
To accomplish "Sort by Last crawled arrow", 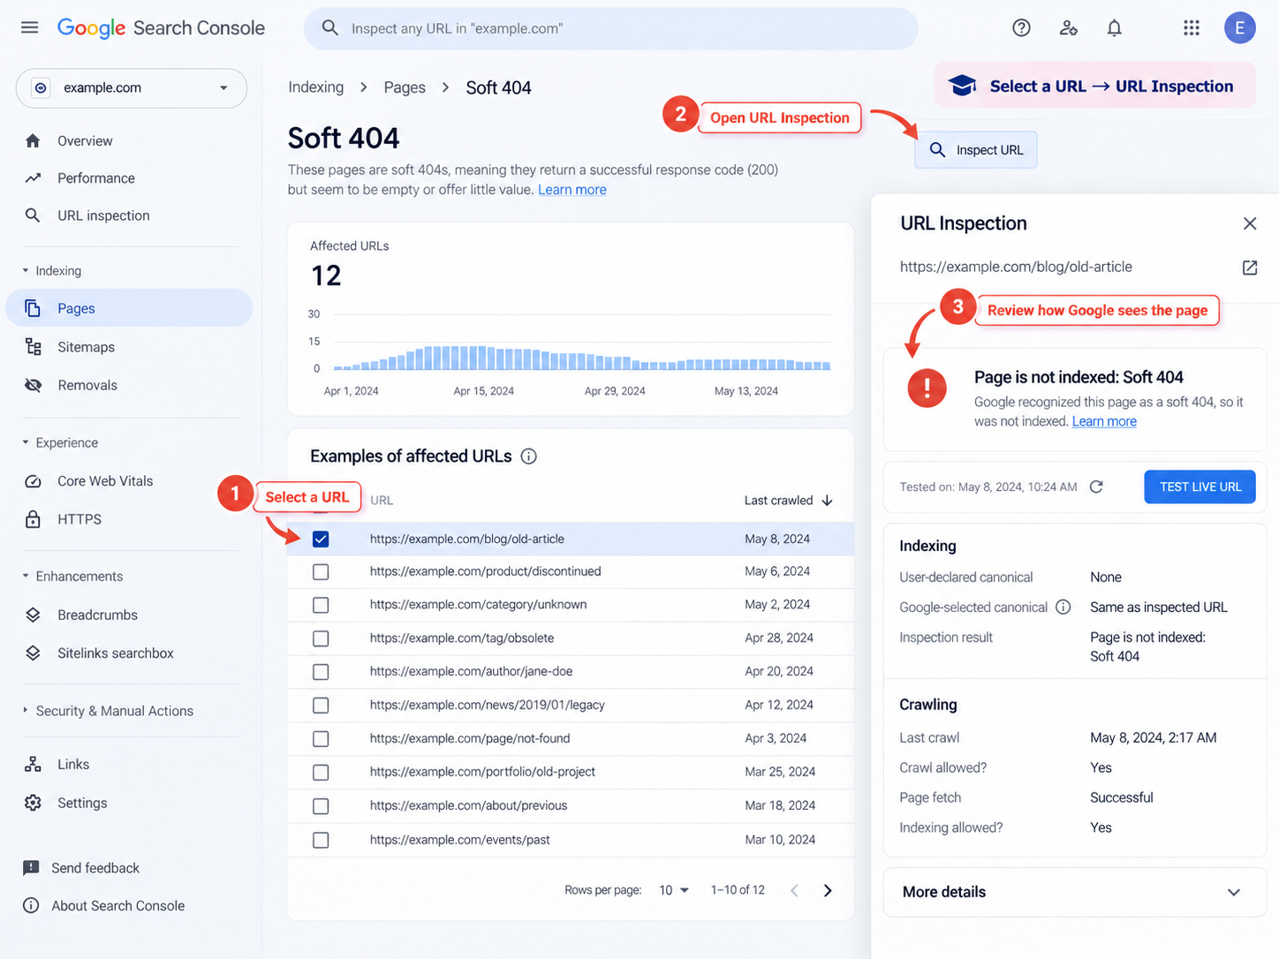I will pyautogui.click(x=828, y=500).
